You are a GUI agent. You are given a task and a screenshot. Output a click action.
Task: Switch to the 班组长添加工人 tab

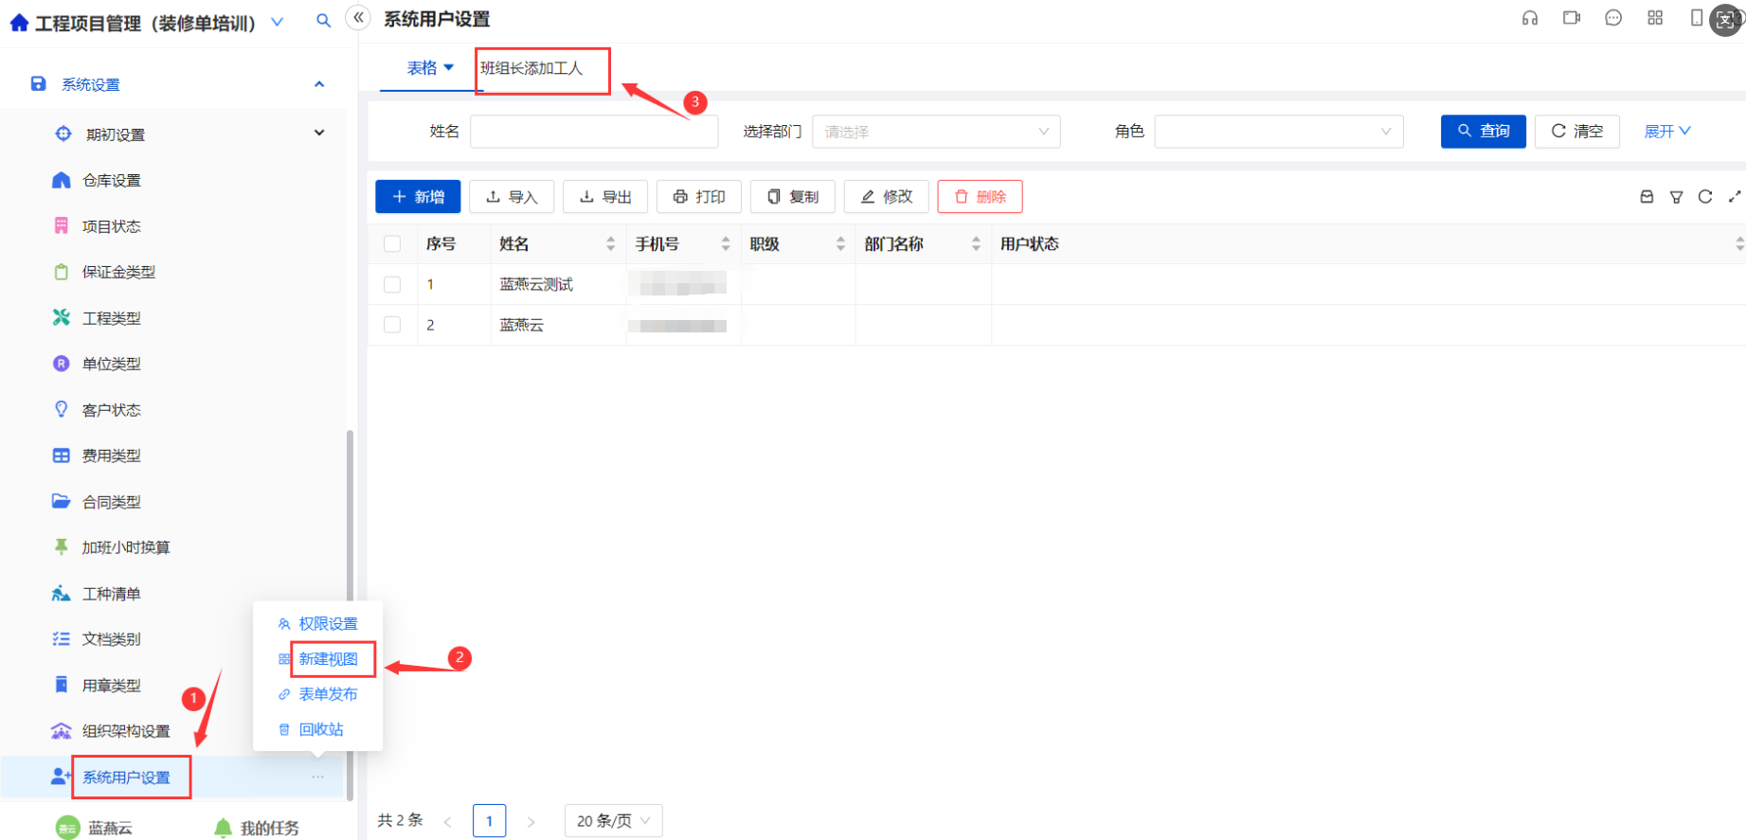pyautogui.click(x=531, y=68)
